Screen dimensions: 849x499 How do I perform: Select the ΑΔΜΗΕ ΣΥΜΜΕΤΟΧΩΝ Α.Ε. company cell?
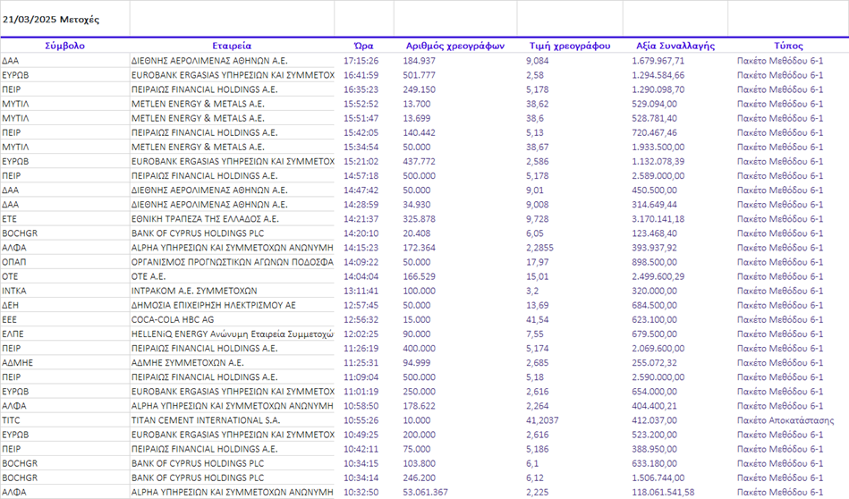(187, 362)
